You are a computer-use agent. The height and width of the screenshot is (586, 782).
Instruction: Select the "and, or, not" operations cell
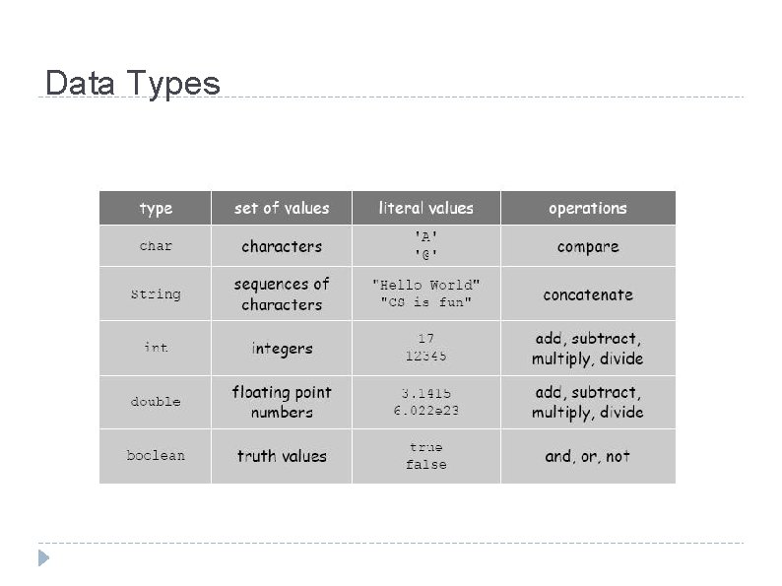tap(588, 456)
